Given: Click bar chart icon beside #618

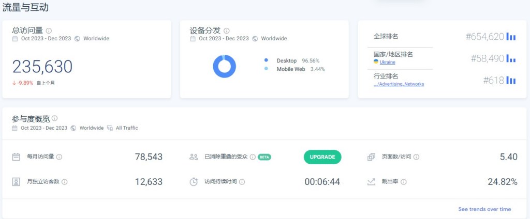Looking at the screenshot, I should tap(511, 80).
